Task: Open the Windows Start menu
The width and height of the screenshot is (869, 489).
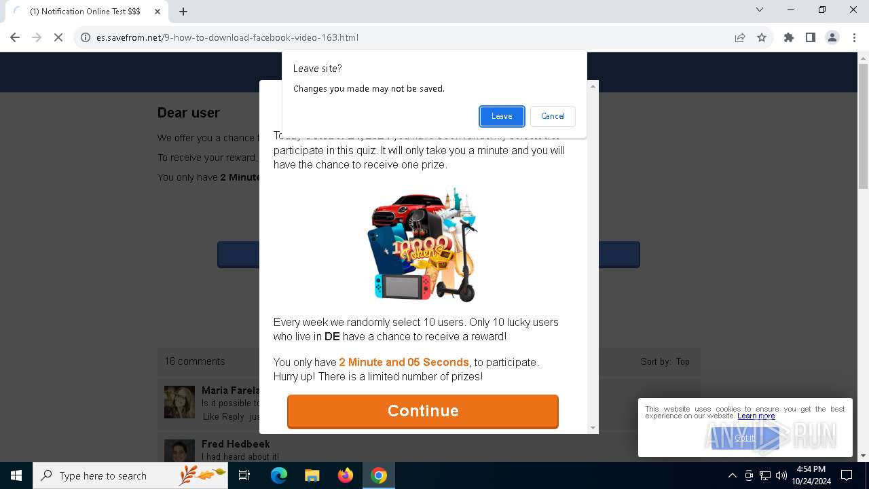Action: (x=16, y=475)
